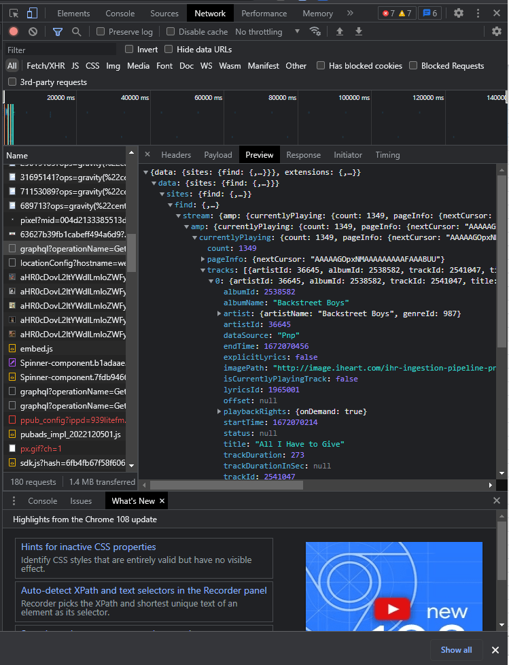Image resolution: width=509 pixels, height=665 pixels.
Task: Select the embed.js request row
Action: (x=65, y=349)
